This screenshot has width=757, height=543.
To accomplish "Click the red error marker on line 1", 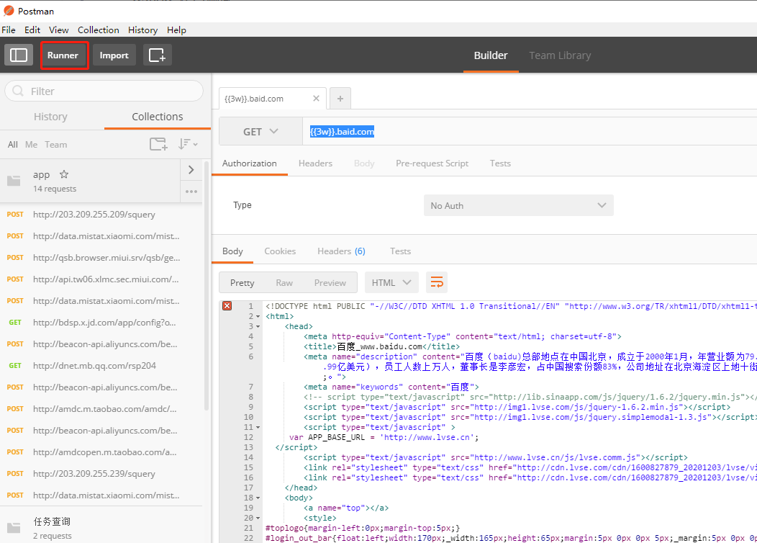I will pyautogui.click(x=227, y=306).
